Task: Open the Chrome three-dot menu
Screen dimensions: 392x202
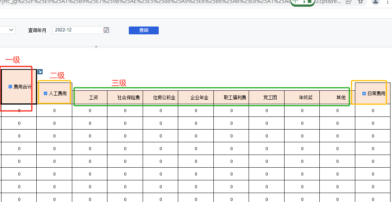Action: pos(388,1)
